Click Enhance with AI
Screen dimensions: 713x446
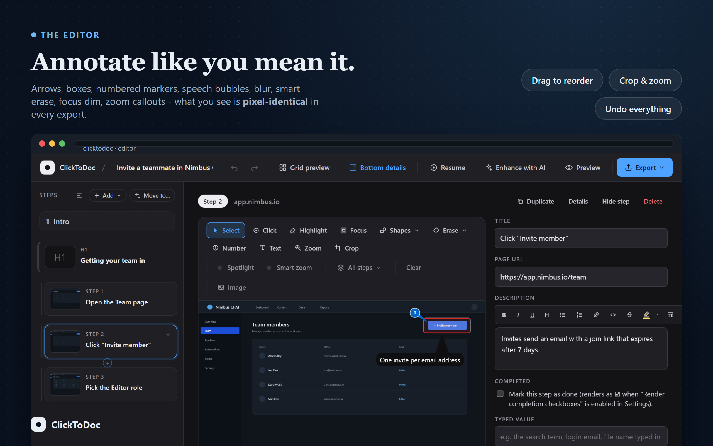[516, 168]
